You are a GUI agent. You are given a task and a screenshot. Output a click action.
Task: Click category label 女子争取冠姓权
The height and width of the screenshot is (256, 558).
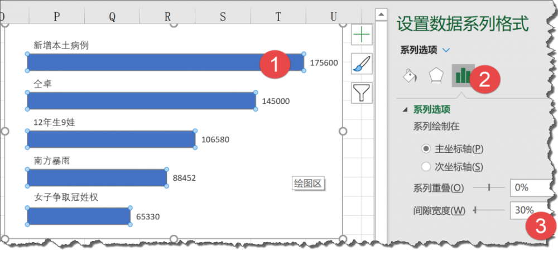click(66, 197)
